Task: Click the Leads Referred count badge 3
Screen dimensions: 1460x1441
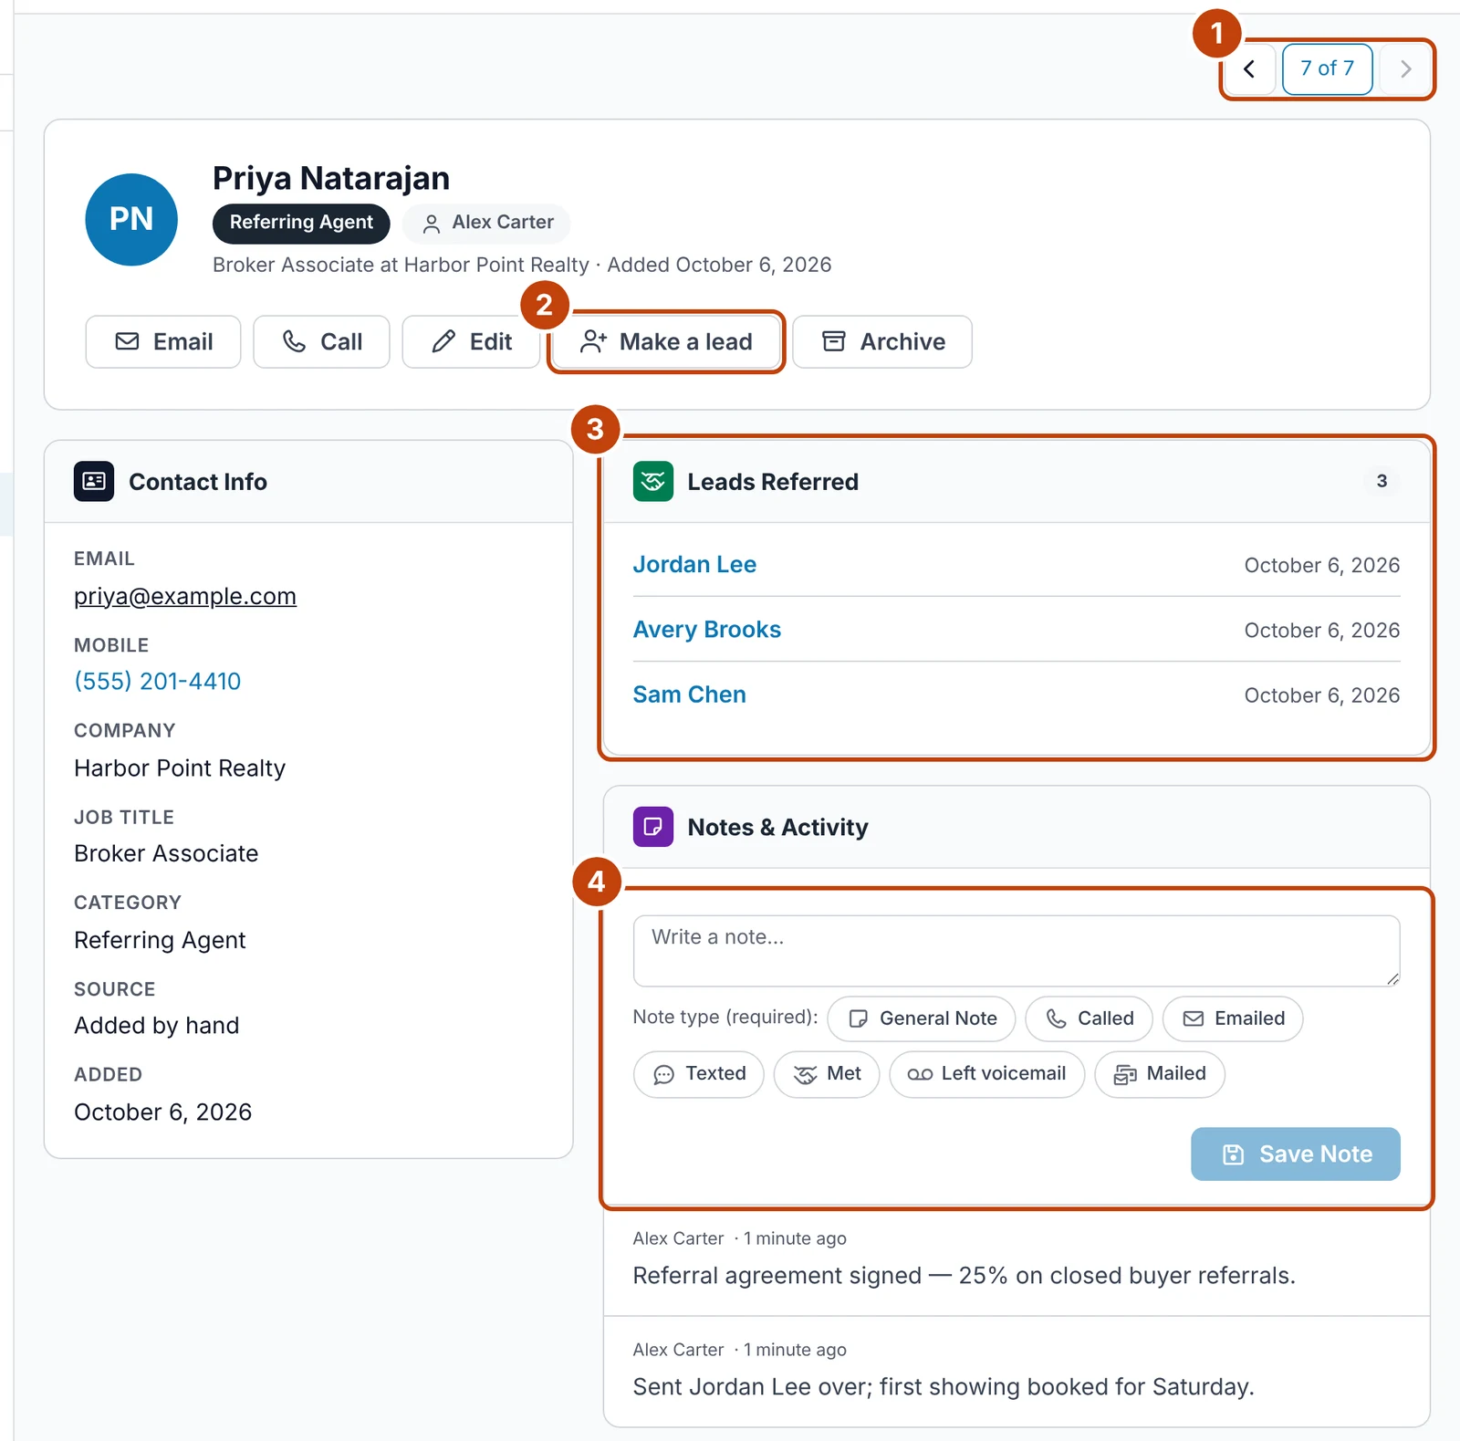Action: pyautogui.click(x=1382, y=481)
